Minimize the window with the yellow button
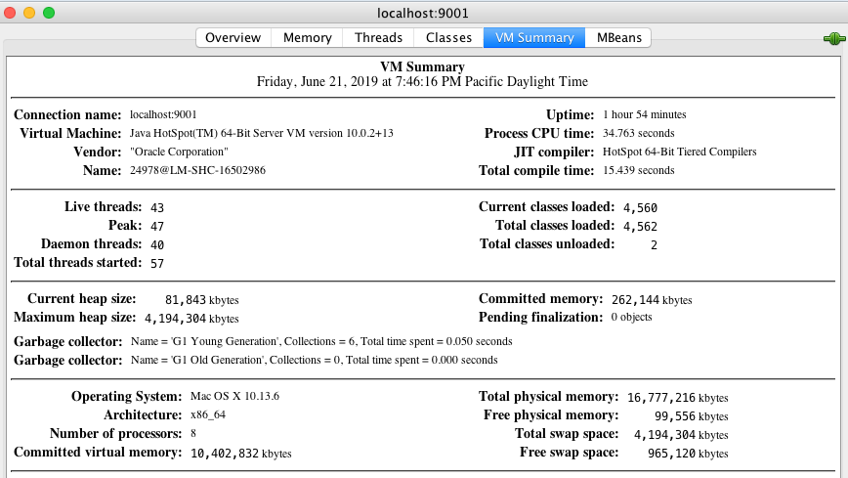 coord(30,13)
